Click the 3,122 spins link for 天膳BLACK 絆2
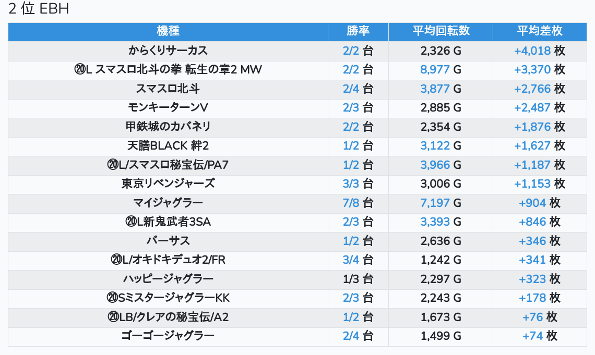Image resolution: width=595 pixels, height=355 pixels. coord(435,146)
